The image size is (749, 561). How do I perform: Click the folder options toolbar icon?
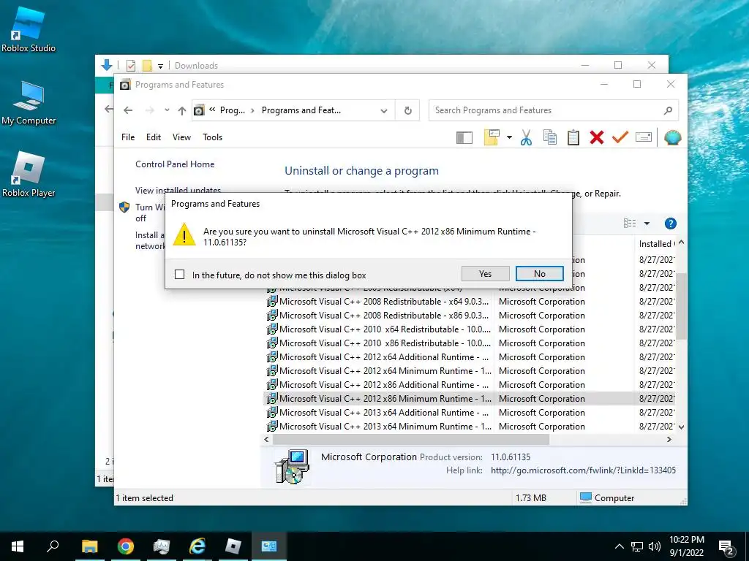click(492, 137)
